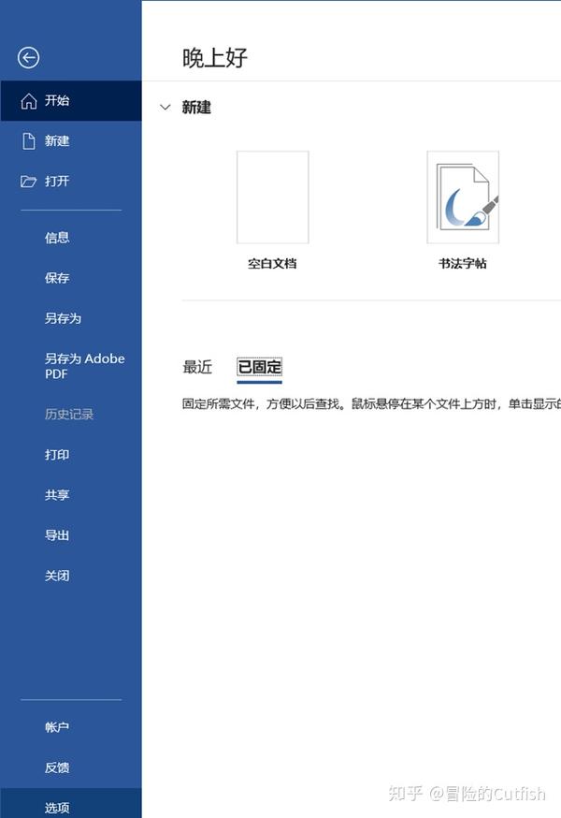Select the 已固定 tab
This screenshot has width=561, height=818.
point(259,367)
